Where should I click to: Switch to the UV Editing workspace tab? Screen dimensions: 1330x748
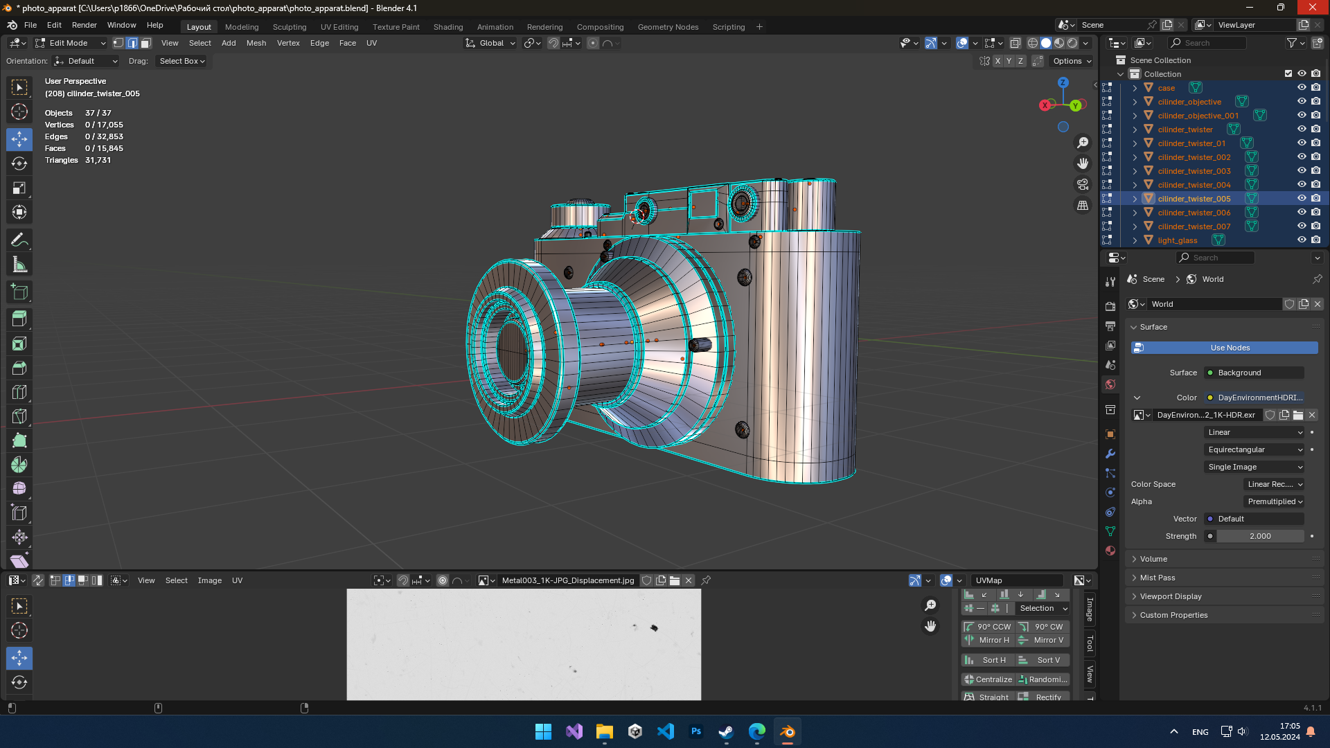339,27
